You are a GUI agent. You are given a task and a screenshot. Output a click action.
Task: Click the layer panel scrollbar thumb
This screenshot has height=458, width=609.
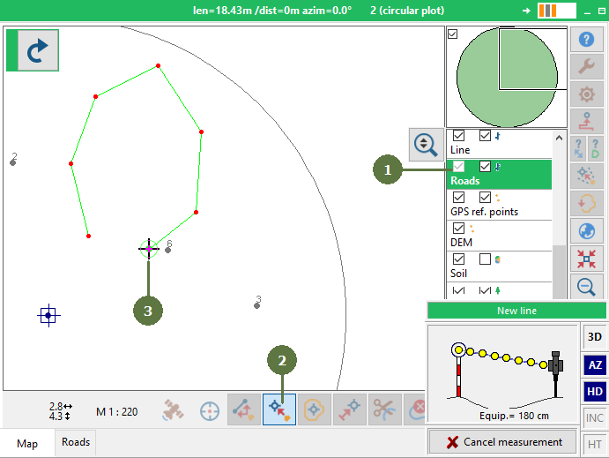coord(559,272)
